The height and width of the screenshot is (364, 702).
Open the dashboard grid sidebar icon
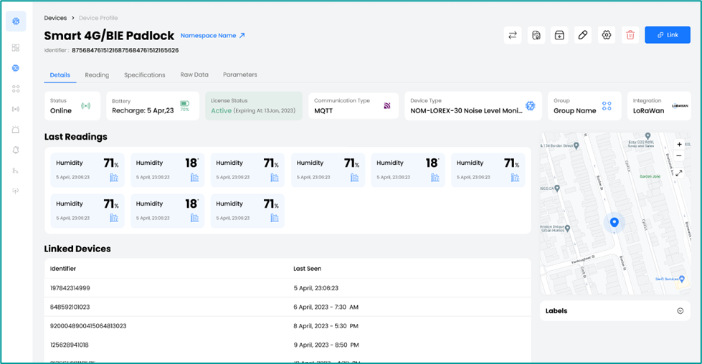point(16,47)
